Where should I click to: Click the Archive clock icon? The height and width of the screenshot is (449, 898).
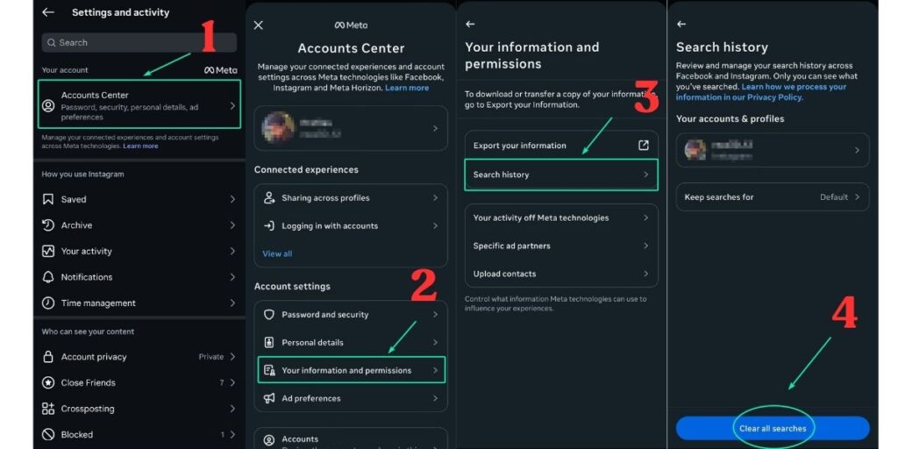(x=48, y=225)
